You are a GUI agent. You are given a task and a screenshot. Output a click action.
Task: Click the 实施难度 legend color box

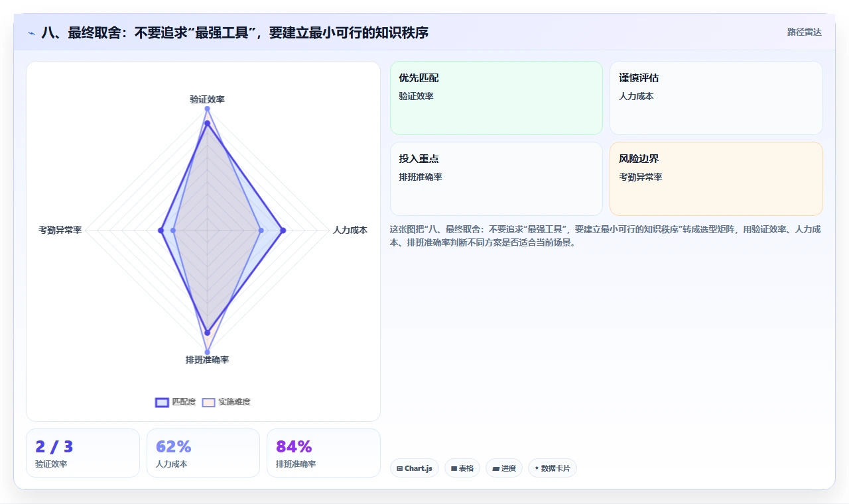tap(208, 402)
